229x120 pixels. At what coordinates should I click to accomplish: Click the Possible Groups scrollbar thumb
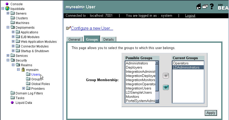pos(157,78)
